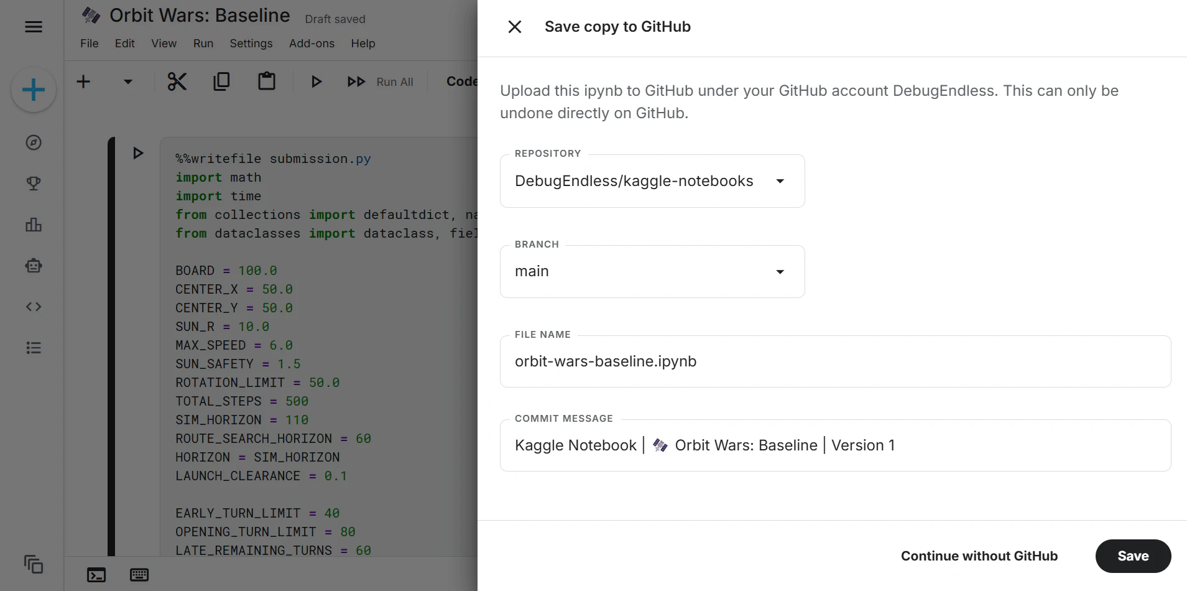Open the Run menu
The image size is (1187, 591).
[x=203, y=44]
